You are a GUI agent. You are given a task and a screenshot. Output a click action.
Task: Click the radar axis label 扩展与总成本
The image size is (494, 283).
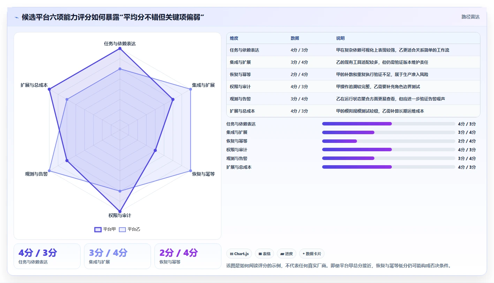pyautogui.click(x=34, y=85)
